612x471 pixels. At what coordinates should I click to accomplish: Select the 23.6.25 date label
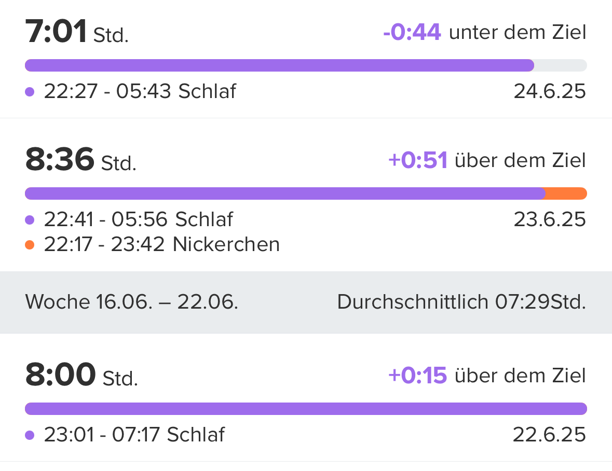tap(550, 219)
